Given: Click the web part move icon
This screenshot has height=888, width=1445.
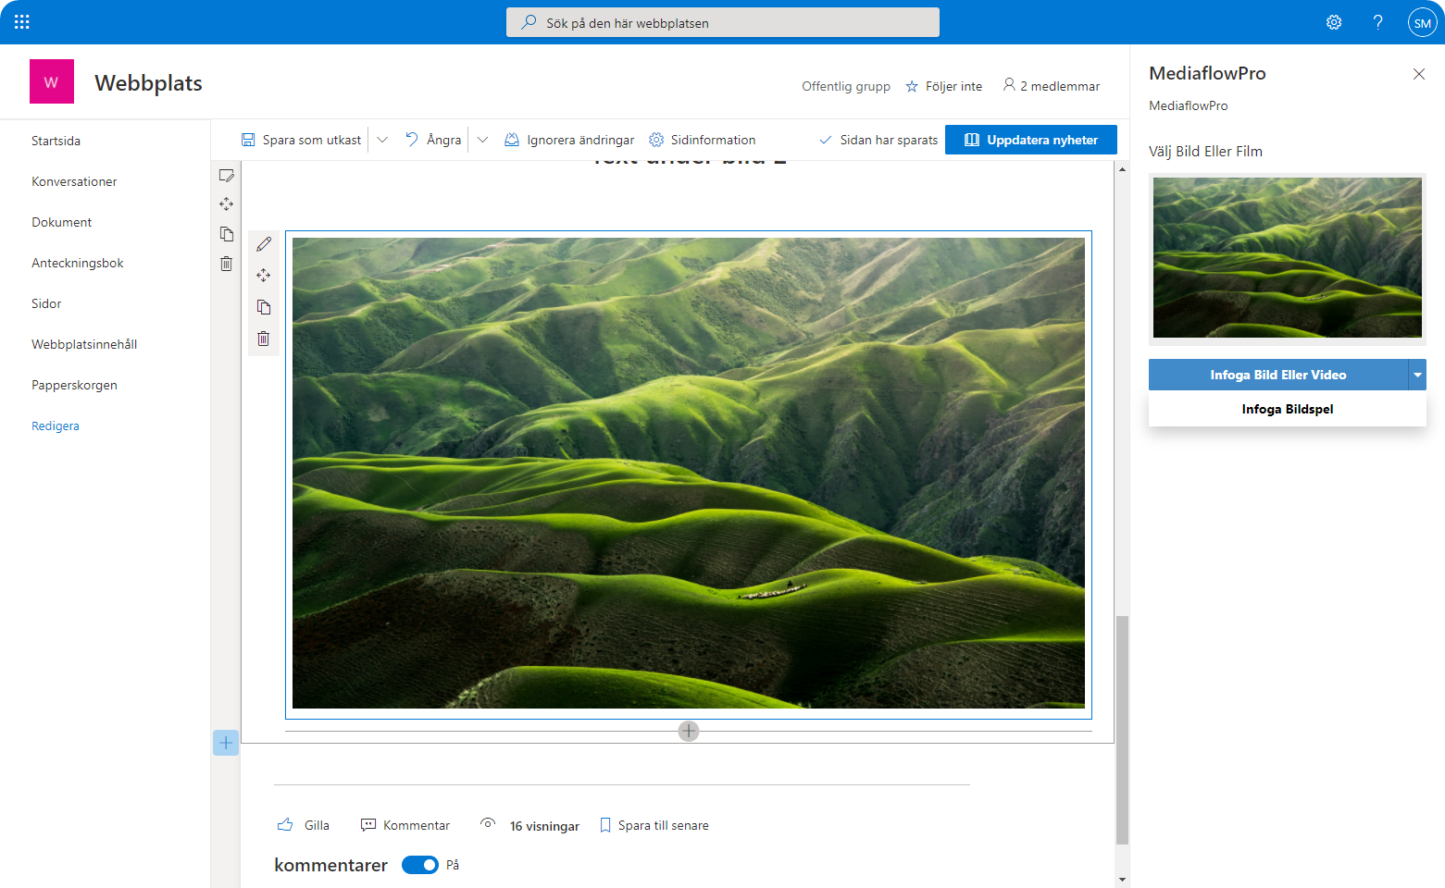Looking at the screenshot, I should point(264,276).
